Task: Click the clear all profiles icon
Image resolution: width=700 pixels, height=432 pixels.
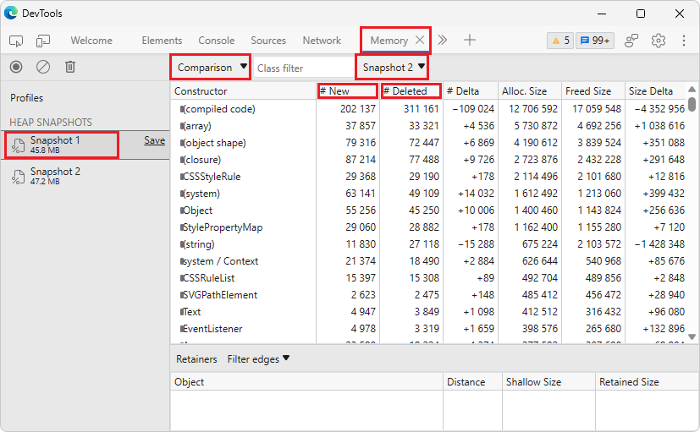Action: [x=43, y=67]
